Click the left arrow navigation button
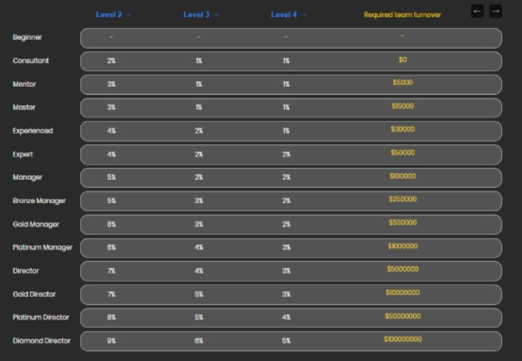 pos(477,11)
